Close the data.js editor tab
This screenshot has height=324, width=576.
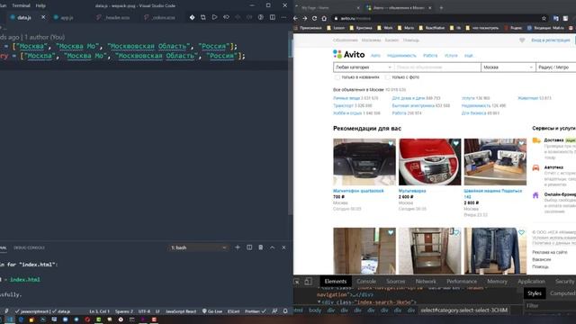pyautogui.click(x=43, y=17)
